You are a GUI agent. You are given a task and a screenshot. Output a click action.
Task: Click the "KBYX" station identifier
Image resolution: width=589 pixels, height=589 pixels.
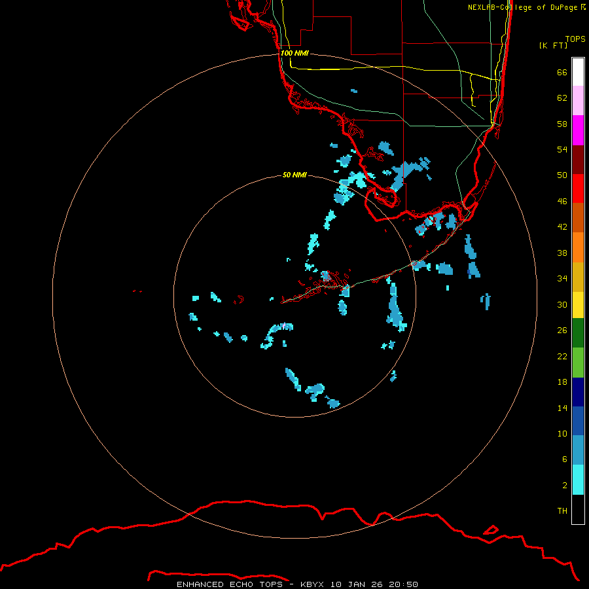(x=312, y=584)
